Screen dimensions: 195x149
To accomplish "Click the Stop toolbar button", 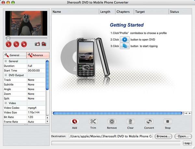I will 168,121.
